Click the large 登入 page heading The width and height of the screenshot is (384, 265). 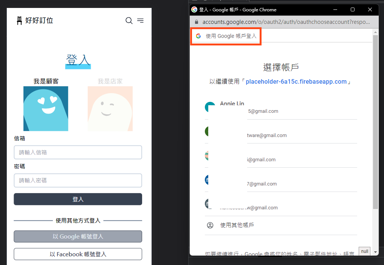78,60
